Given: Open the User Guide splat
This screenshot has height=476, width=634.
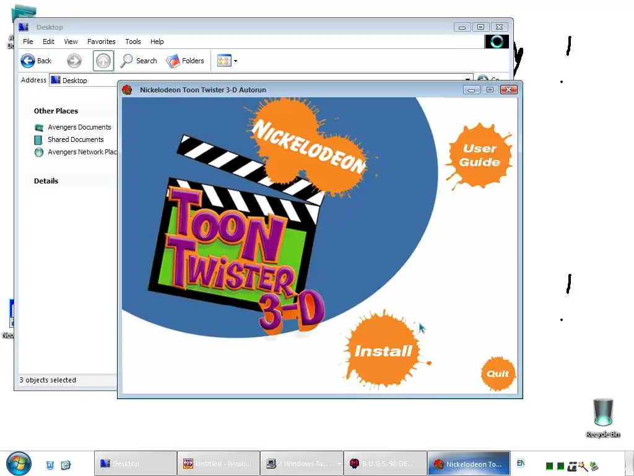Looking at the screenshot, I should coord(480,156).
